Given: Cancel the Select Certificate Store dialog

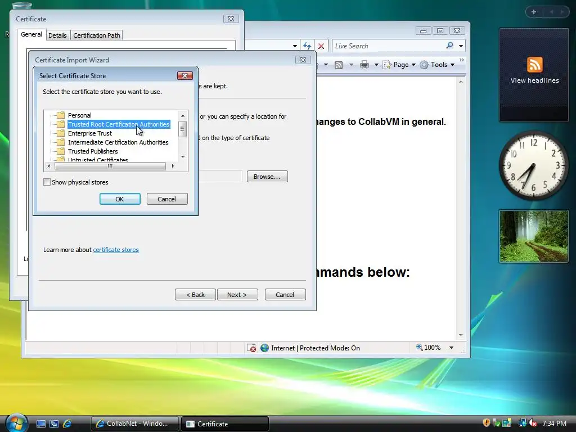Looking at the screenshot, I should [x=166, y=199].
